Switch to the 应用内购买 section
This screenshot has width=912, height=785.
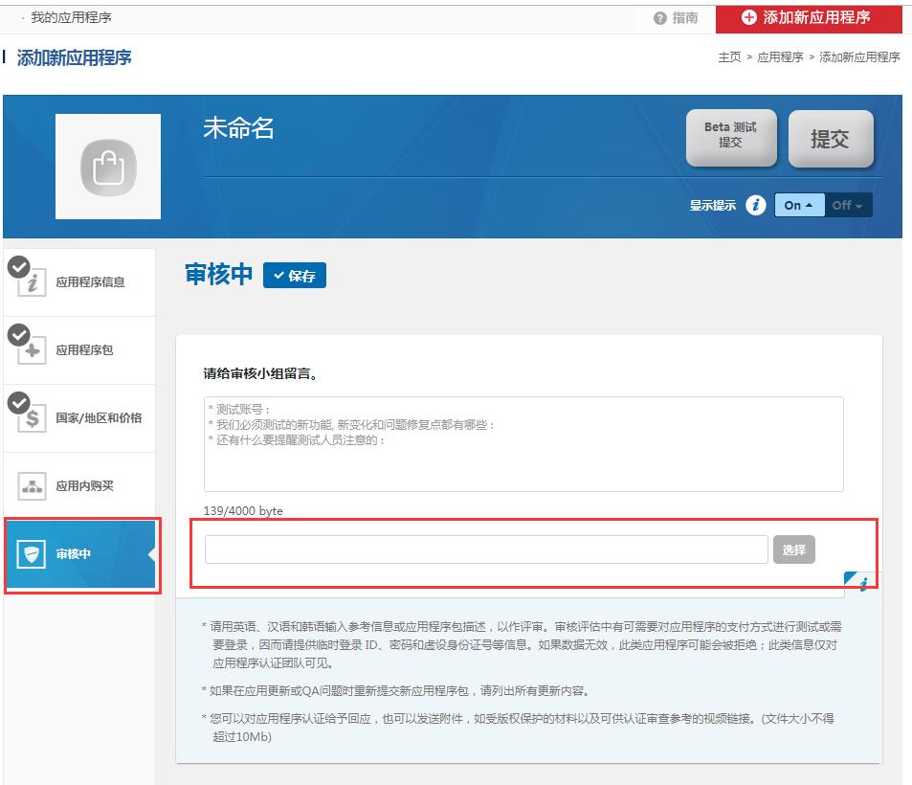[79, 486]
